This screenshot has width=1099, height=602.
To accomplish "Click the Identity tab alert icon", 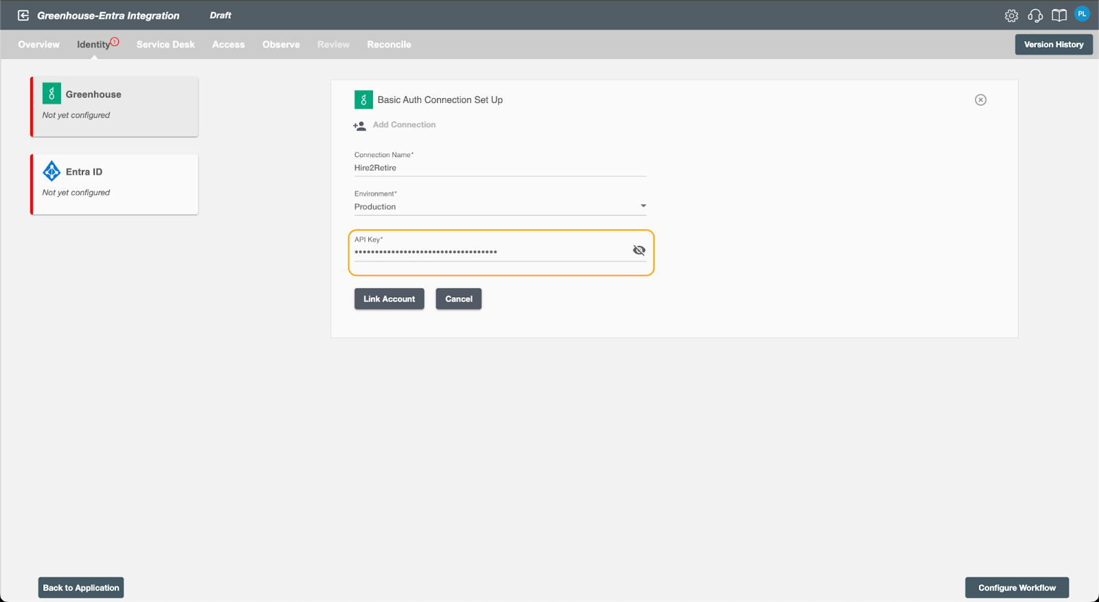I will point(115,41).
